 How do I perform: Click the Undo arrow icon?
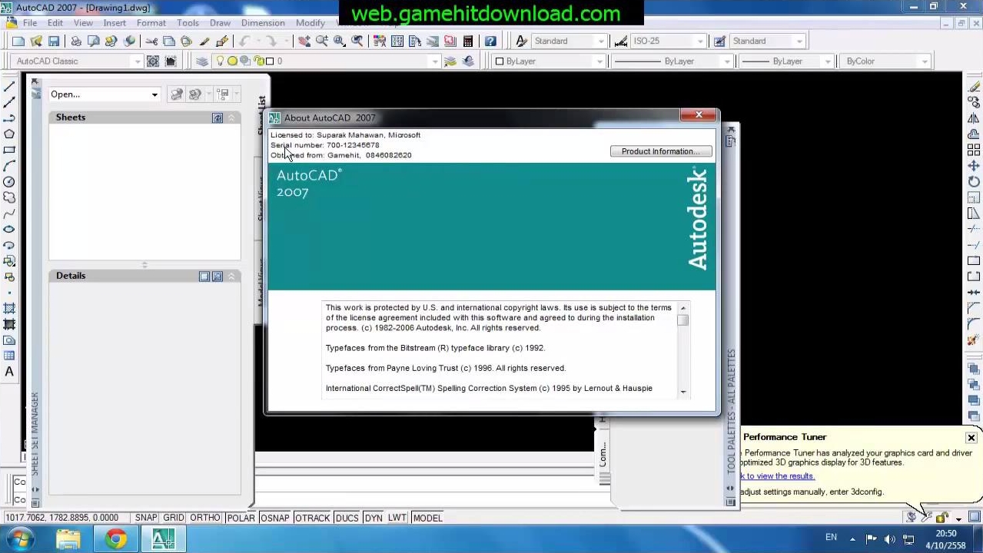click(x=245, y=41)
